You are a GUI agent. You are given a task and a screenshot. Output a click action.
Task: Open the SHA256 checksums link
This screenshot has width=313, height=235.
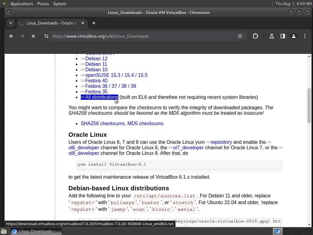pyautogui.click(x=103, y=124)
